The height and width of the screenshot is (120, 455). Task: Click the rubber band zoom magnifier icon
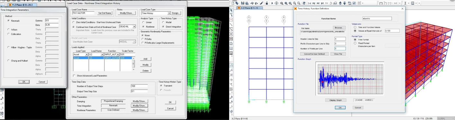tap(281, 3)
